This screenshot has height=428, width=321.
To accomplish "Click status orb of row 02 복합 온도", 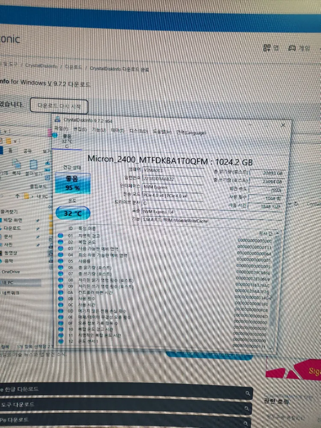I will pos(61,242).
